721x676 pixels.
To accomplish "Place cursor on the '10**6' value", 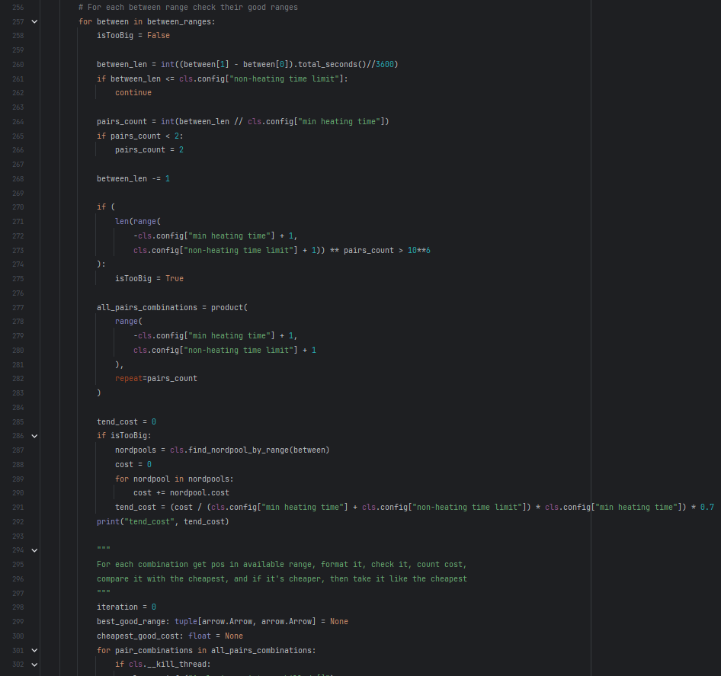I will (x=419, y=250).
